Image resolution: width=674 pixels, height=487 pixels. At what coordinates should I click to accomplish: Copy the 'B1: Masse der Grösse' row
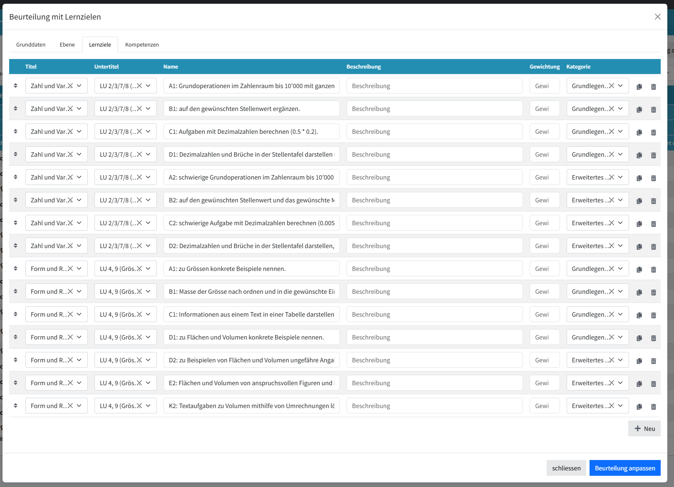tap(639, 292)
